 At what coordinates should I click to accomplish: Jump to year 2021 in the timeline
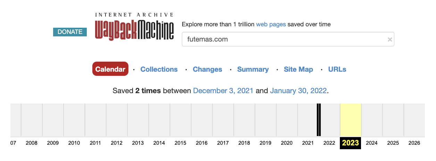[x=308, y=143]
